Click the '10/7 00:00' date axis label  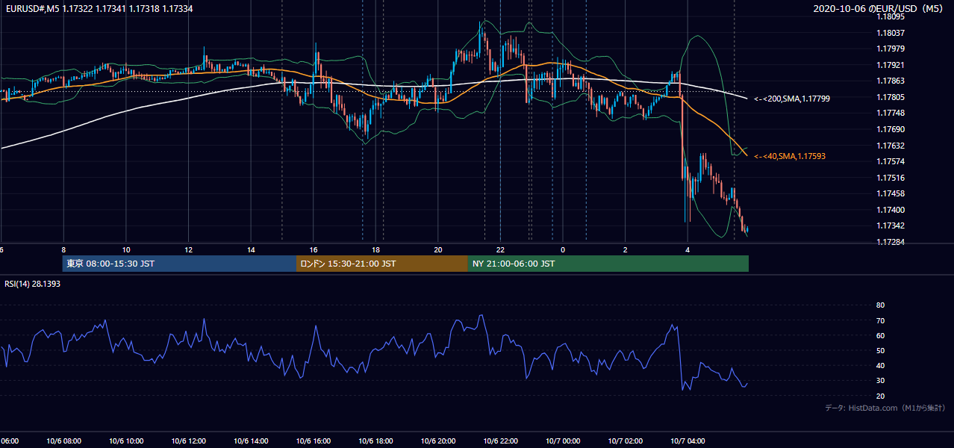(563, 441)
